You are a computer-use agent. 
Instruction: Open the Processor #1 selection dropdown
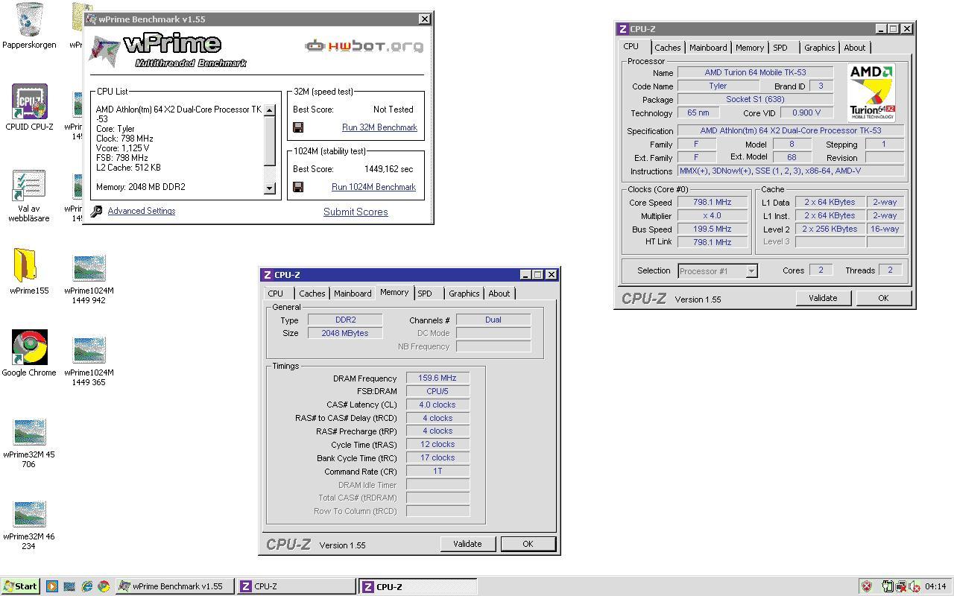[x=751, y=271]
